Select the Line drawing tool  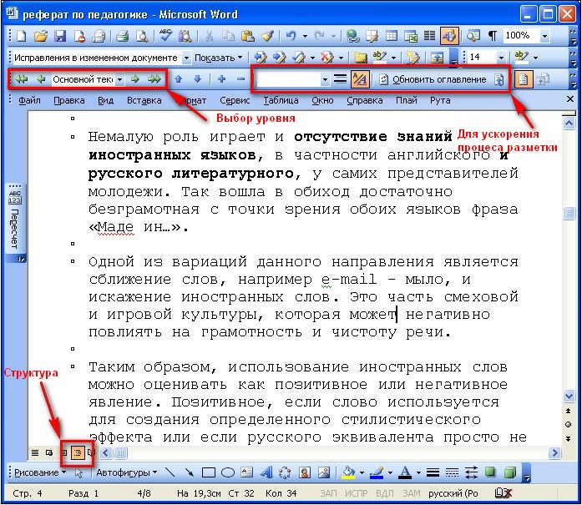pos(170,472)
